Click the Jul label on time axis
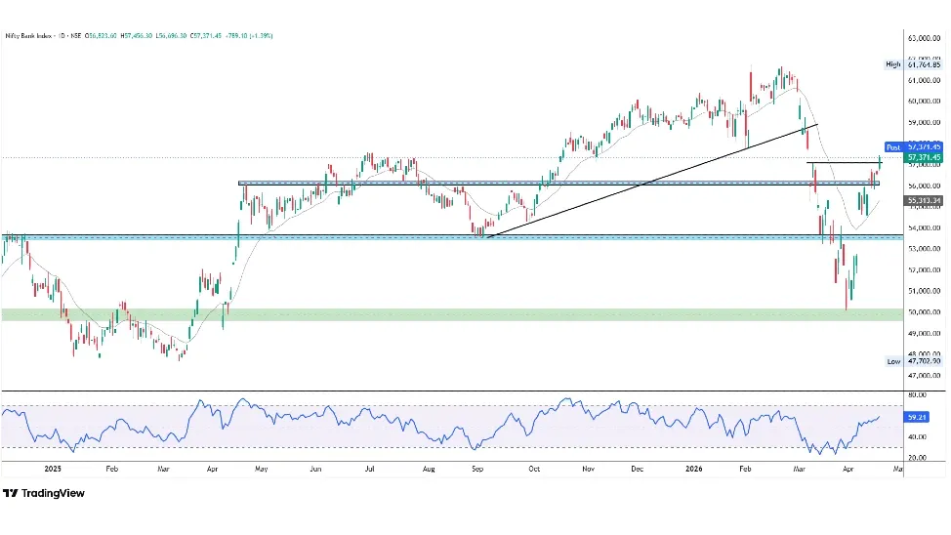 (x=369, y=469)
